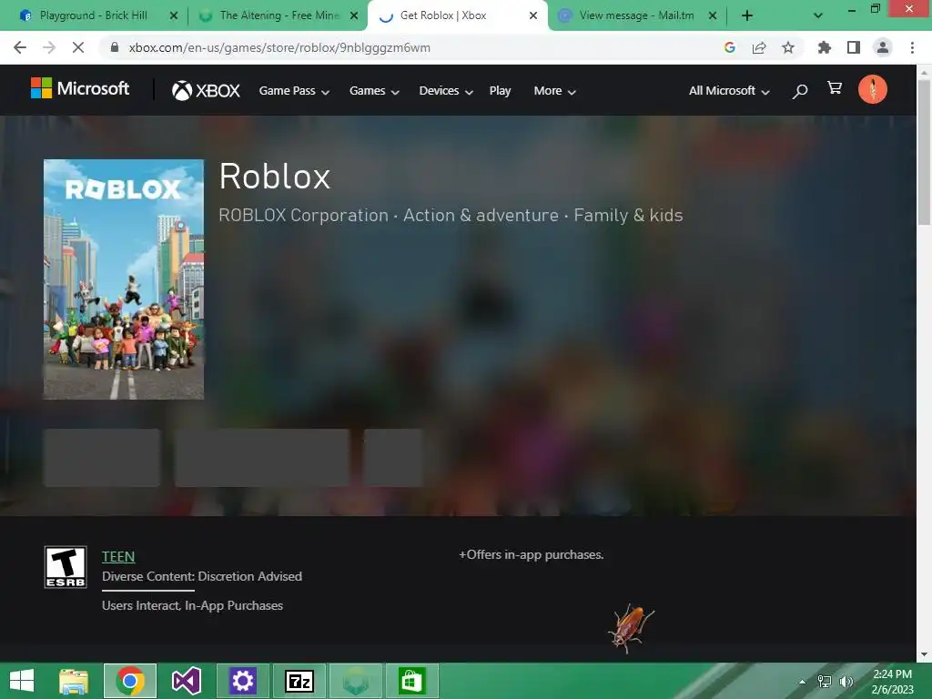Open the TEEN rating link
The image size is (932, 699).
pos(118,557)
